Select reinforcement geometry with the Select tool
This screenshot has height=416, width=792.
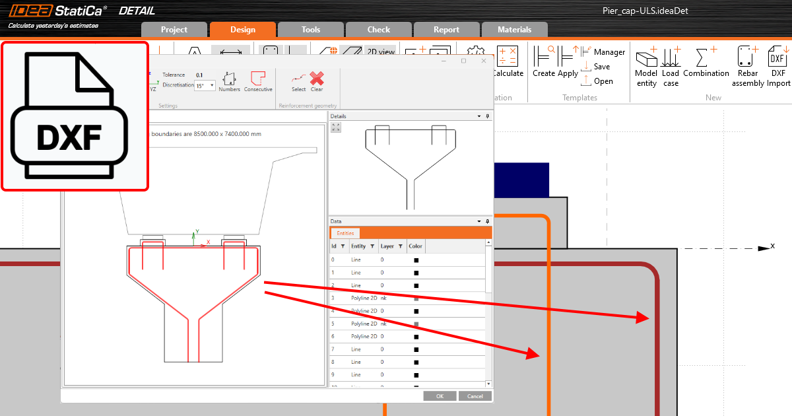[x=299, y=78]
